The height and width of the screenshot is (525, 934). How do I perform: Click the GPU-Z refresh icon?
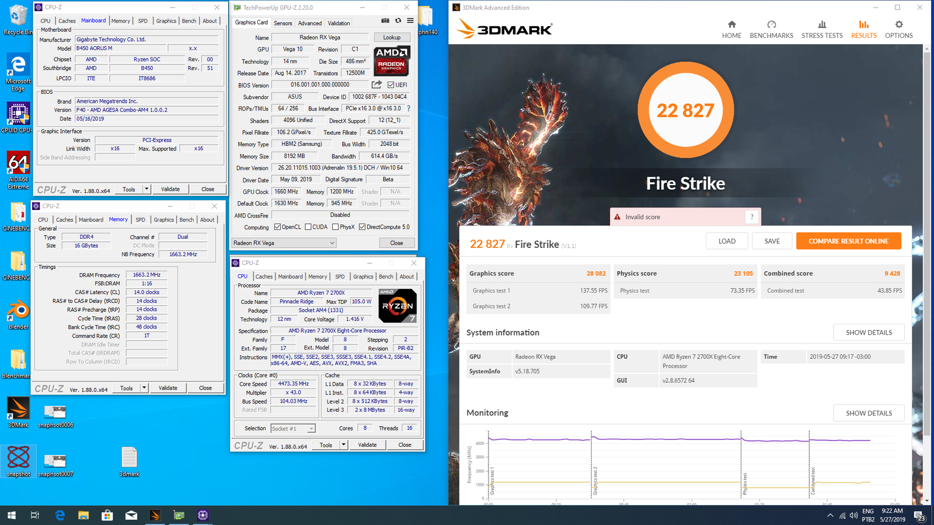(398, 20)
